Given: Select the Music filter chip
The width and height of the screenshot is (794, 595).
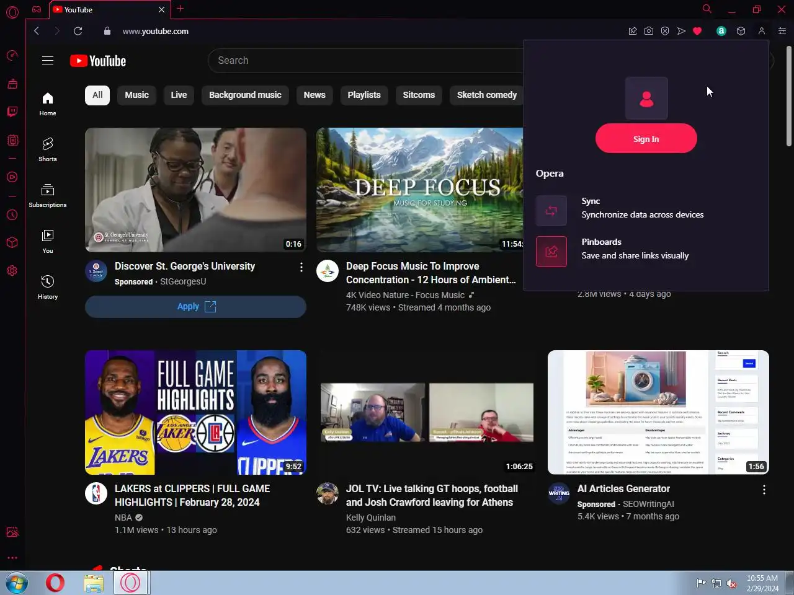Looking at the screenshot, I should [x=136, y=95].
